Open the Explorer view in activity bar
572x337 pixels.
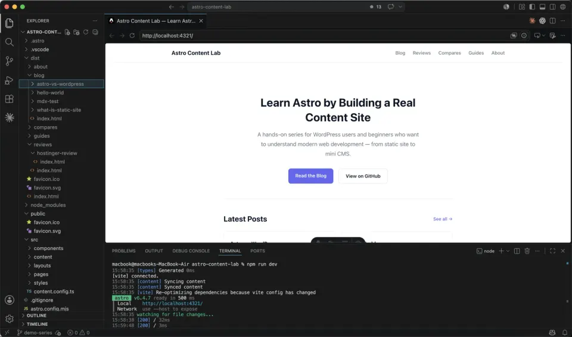coord(10,23)
